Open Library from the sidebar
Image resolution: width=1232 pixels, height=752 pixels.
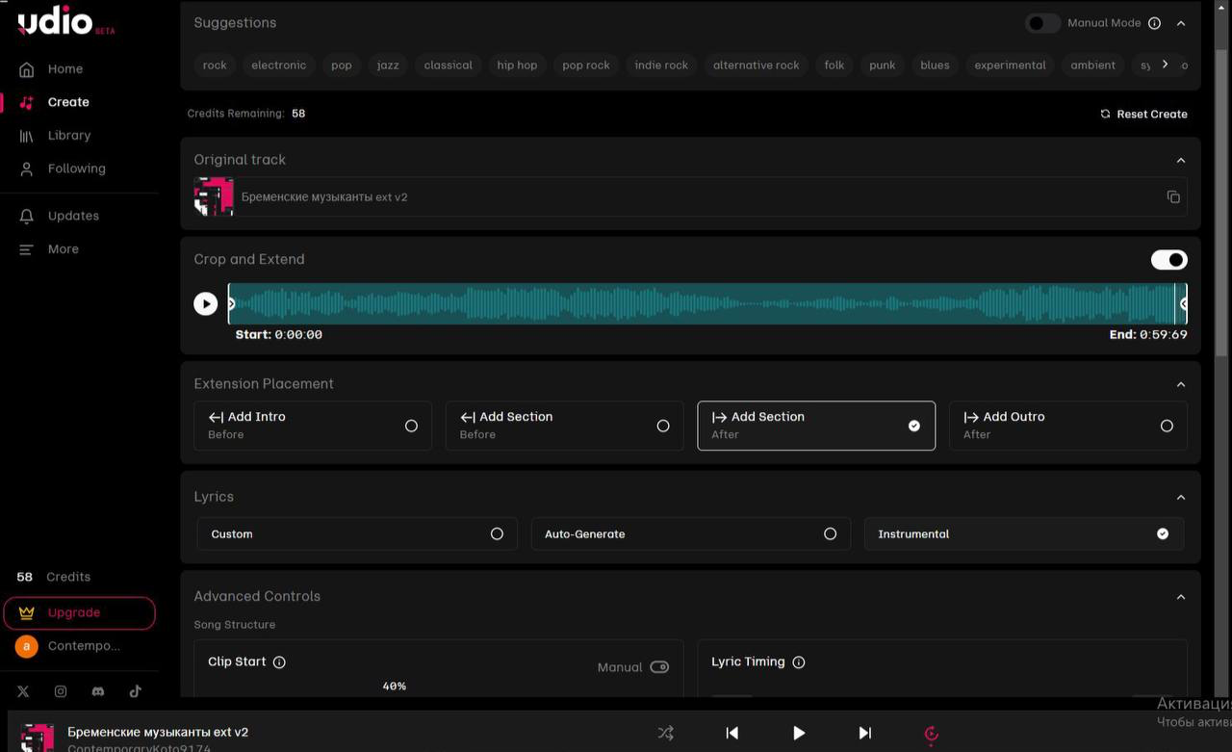tap(68, 136)
